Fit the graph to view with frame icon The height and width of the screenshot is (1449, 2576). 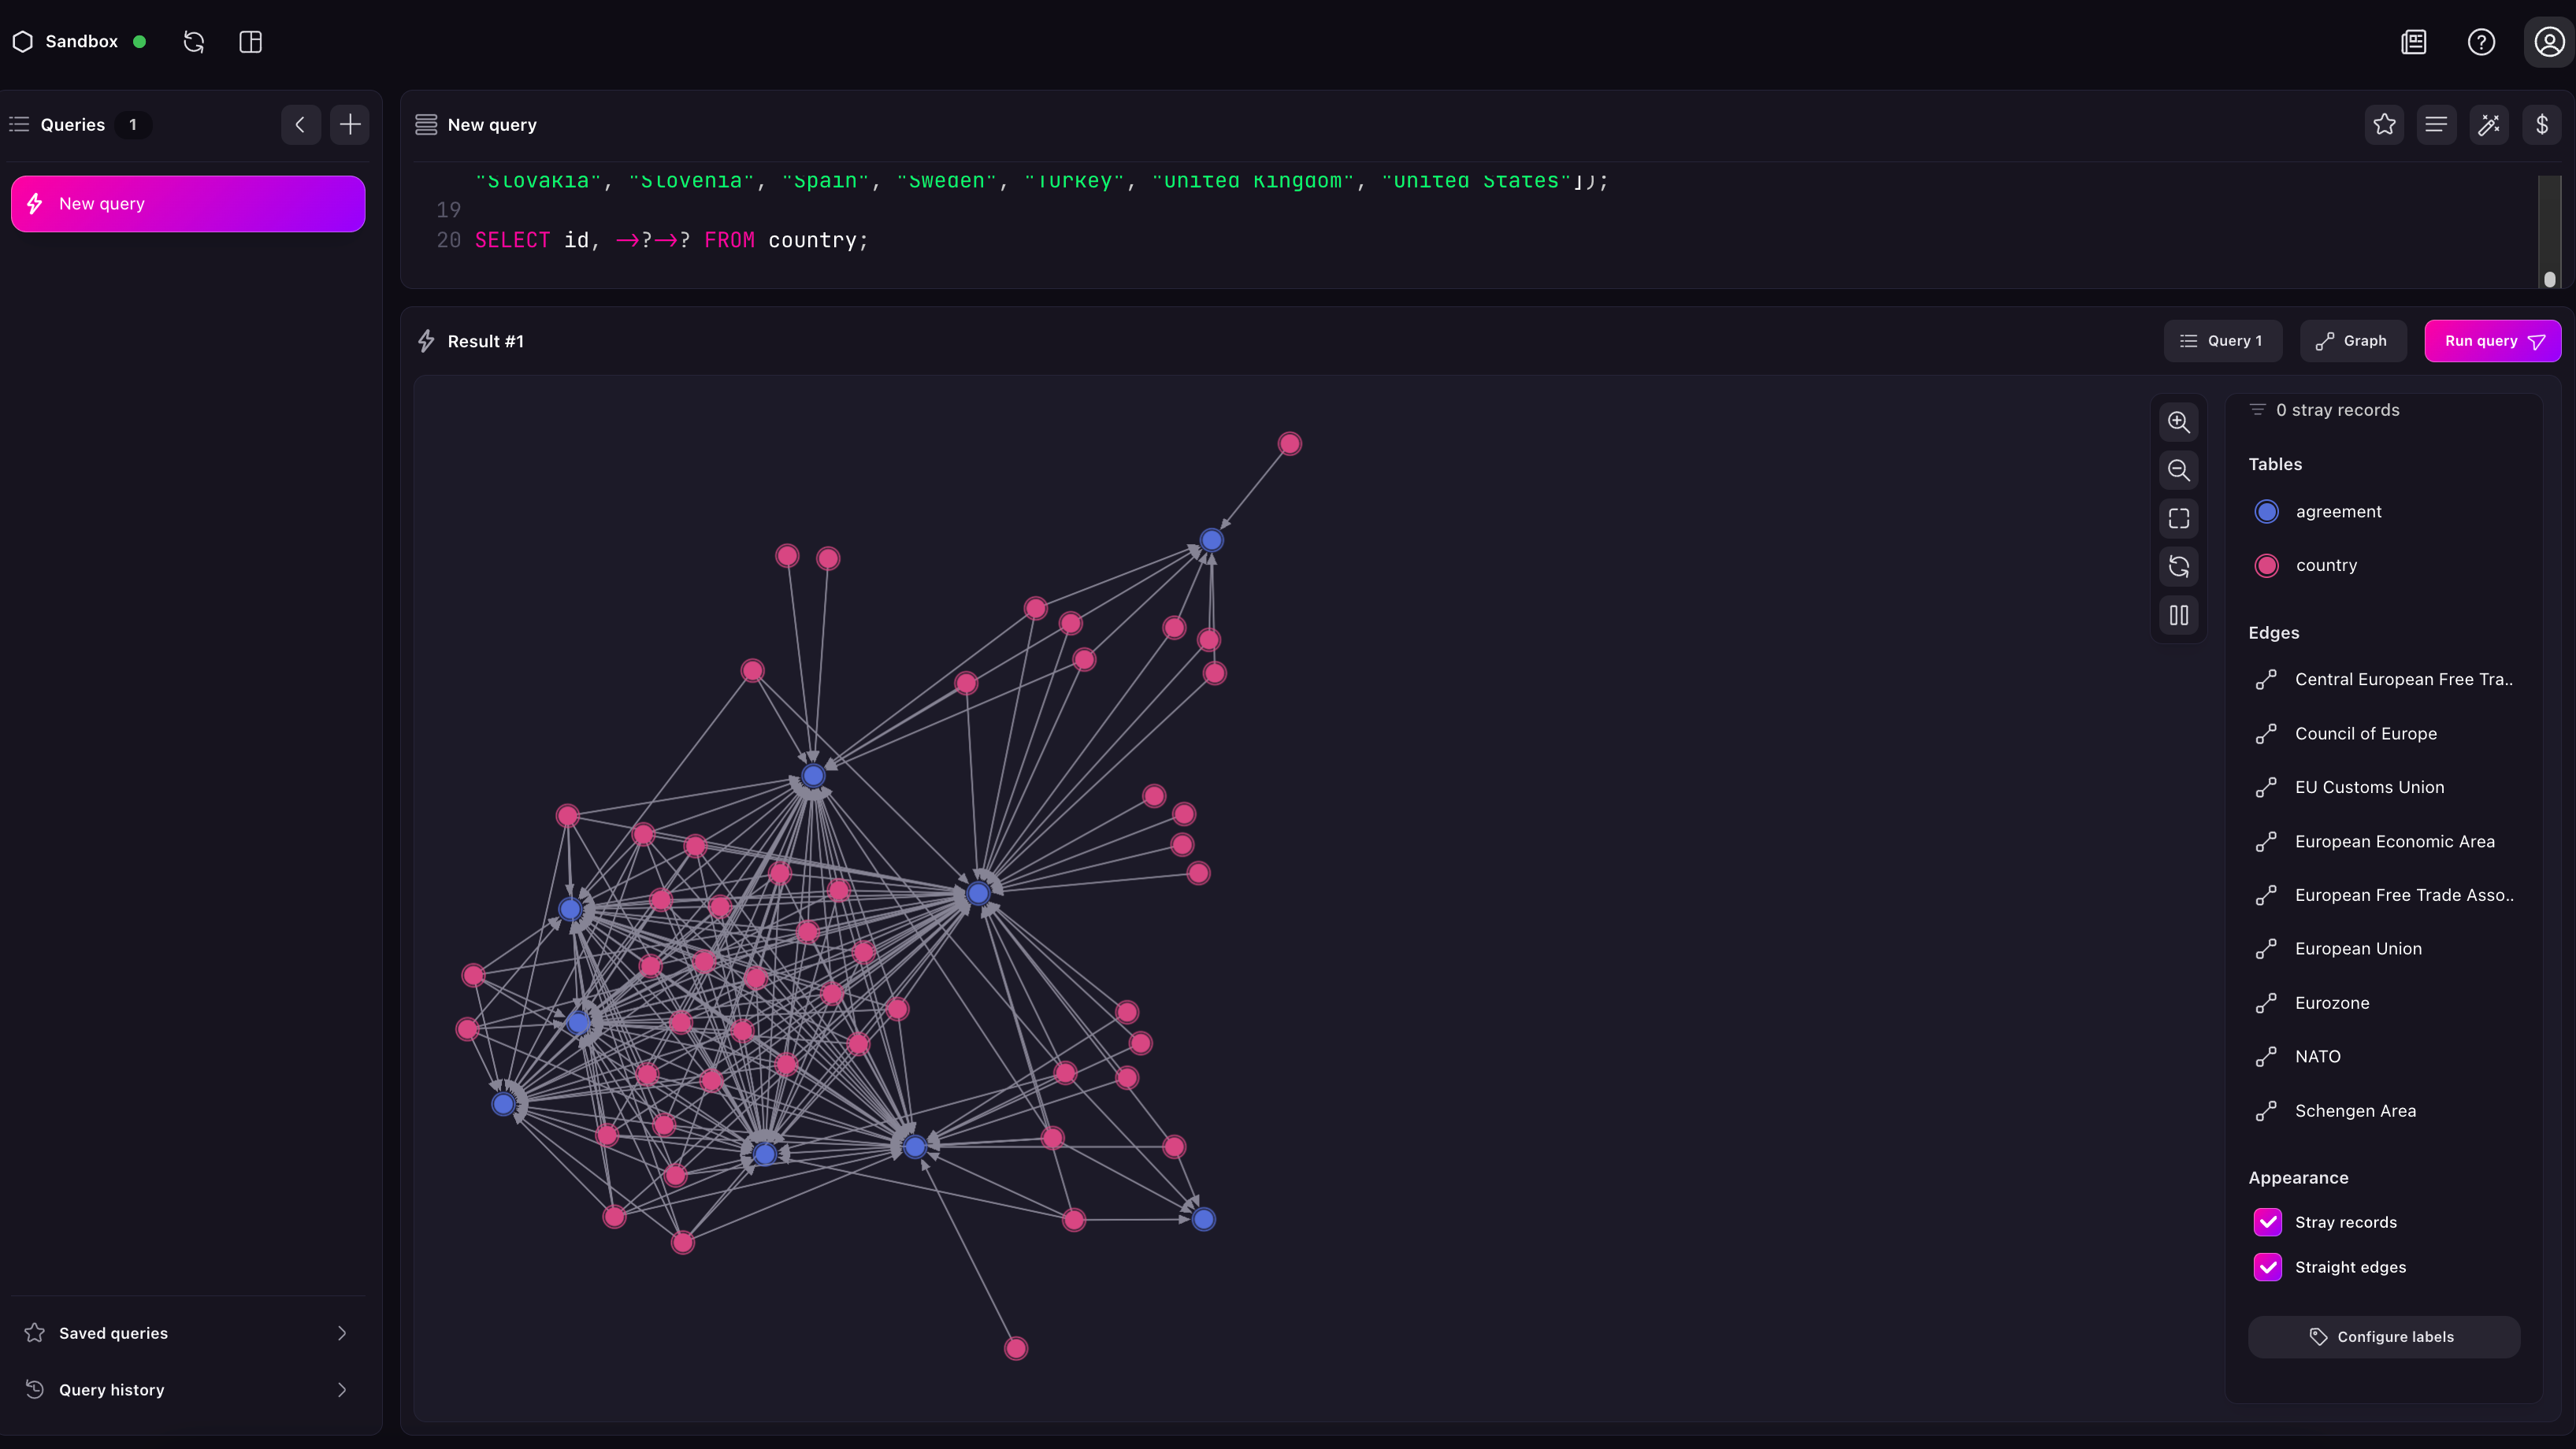[2180, 518]
